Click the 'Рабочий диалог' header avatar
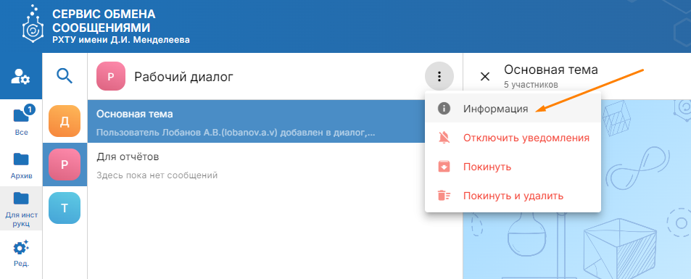 [x=111, y=77]
